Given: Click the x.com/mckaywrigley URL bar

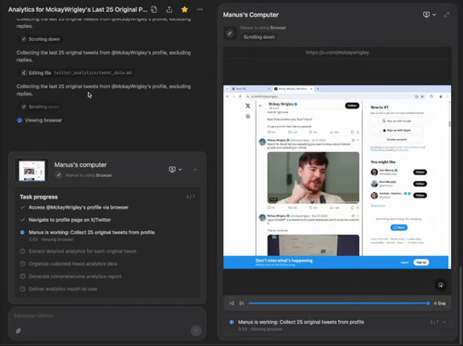Looking at the screenshot, I should [337, 53].
